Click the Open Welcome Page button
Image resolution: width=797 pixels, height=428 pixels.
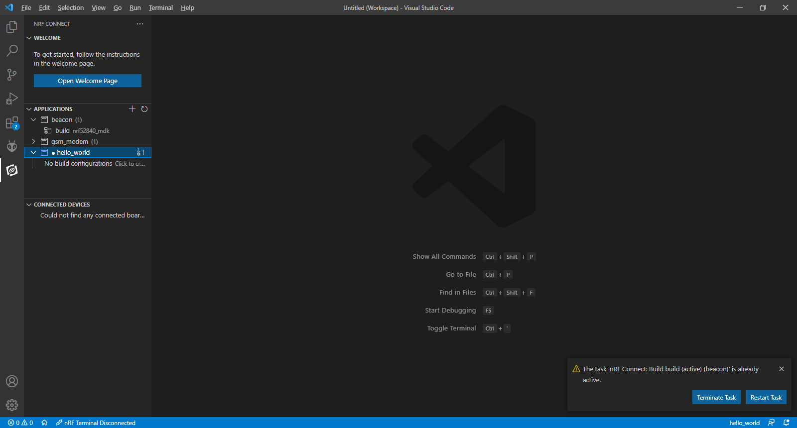point(88,81)
